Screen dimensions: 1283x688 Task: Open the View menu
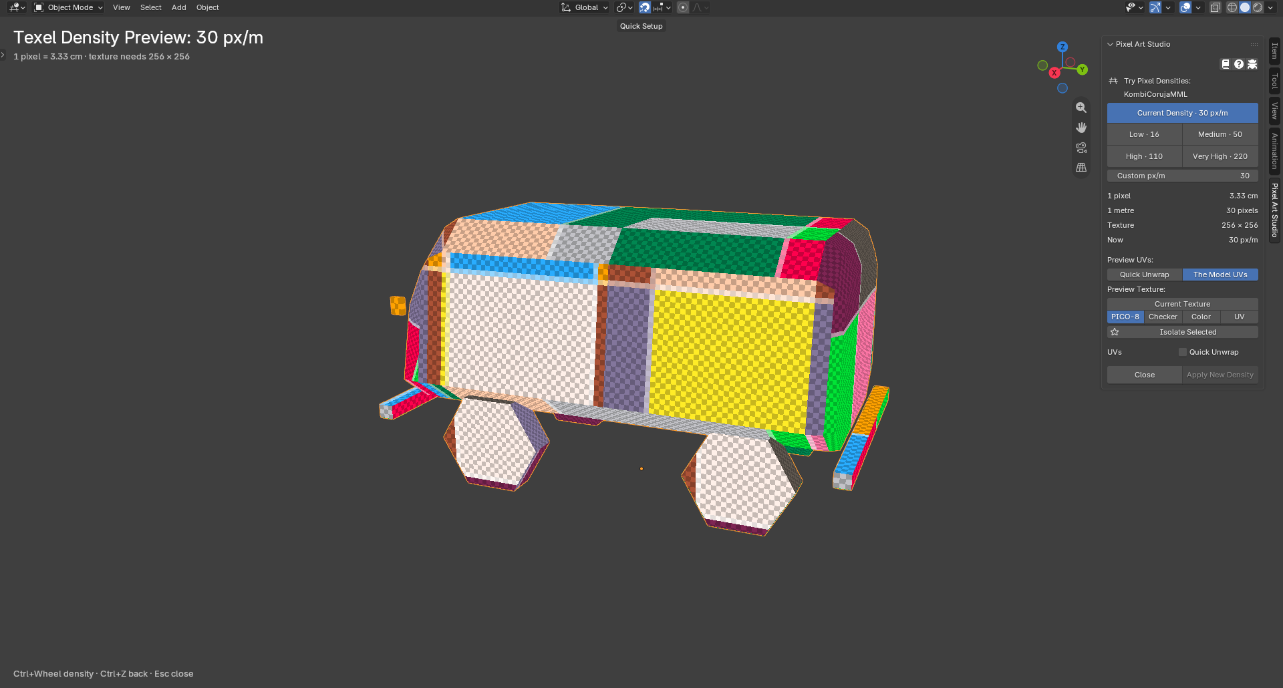pyautogui.click(x=122, y=7)
